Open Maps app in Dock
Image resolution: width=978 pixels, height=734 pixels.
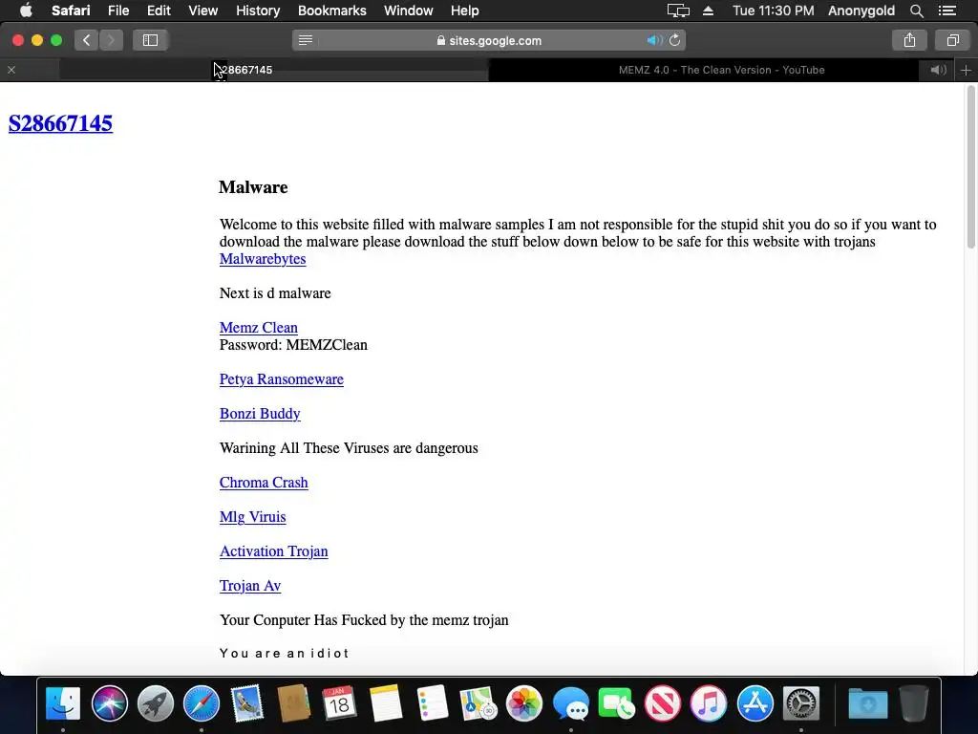click(x=478, y=703)
